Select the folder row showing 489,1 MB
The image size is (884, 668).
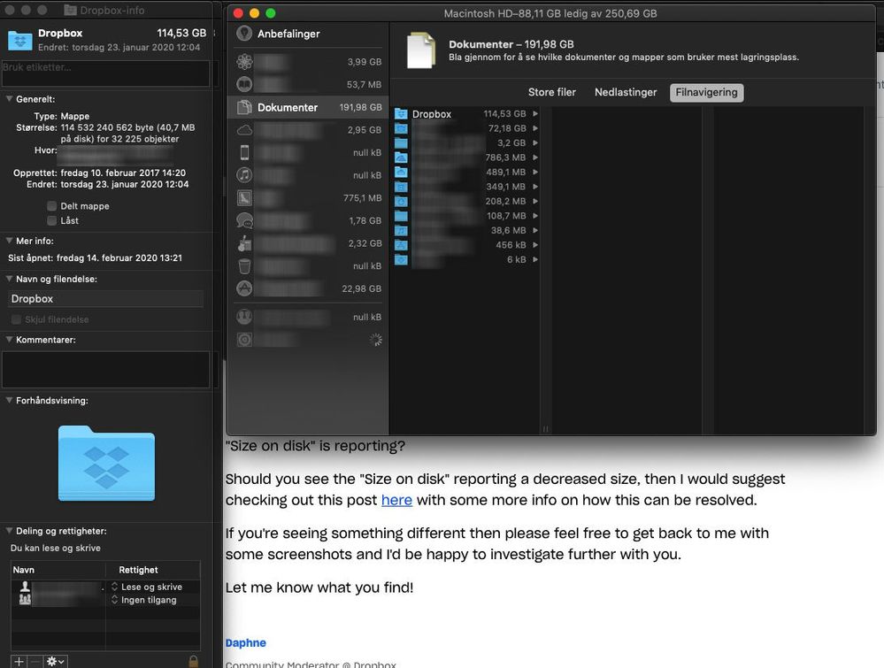coord(466,172)
